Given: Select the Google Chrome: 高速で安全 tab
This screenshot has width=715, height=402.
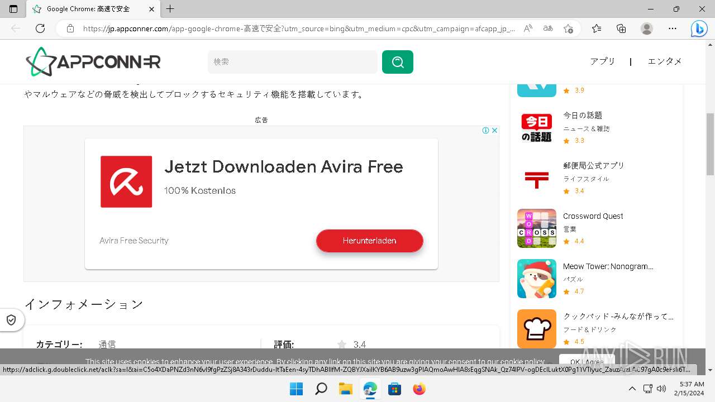Looking at the screenshot, I should click(93, 9).
